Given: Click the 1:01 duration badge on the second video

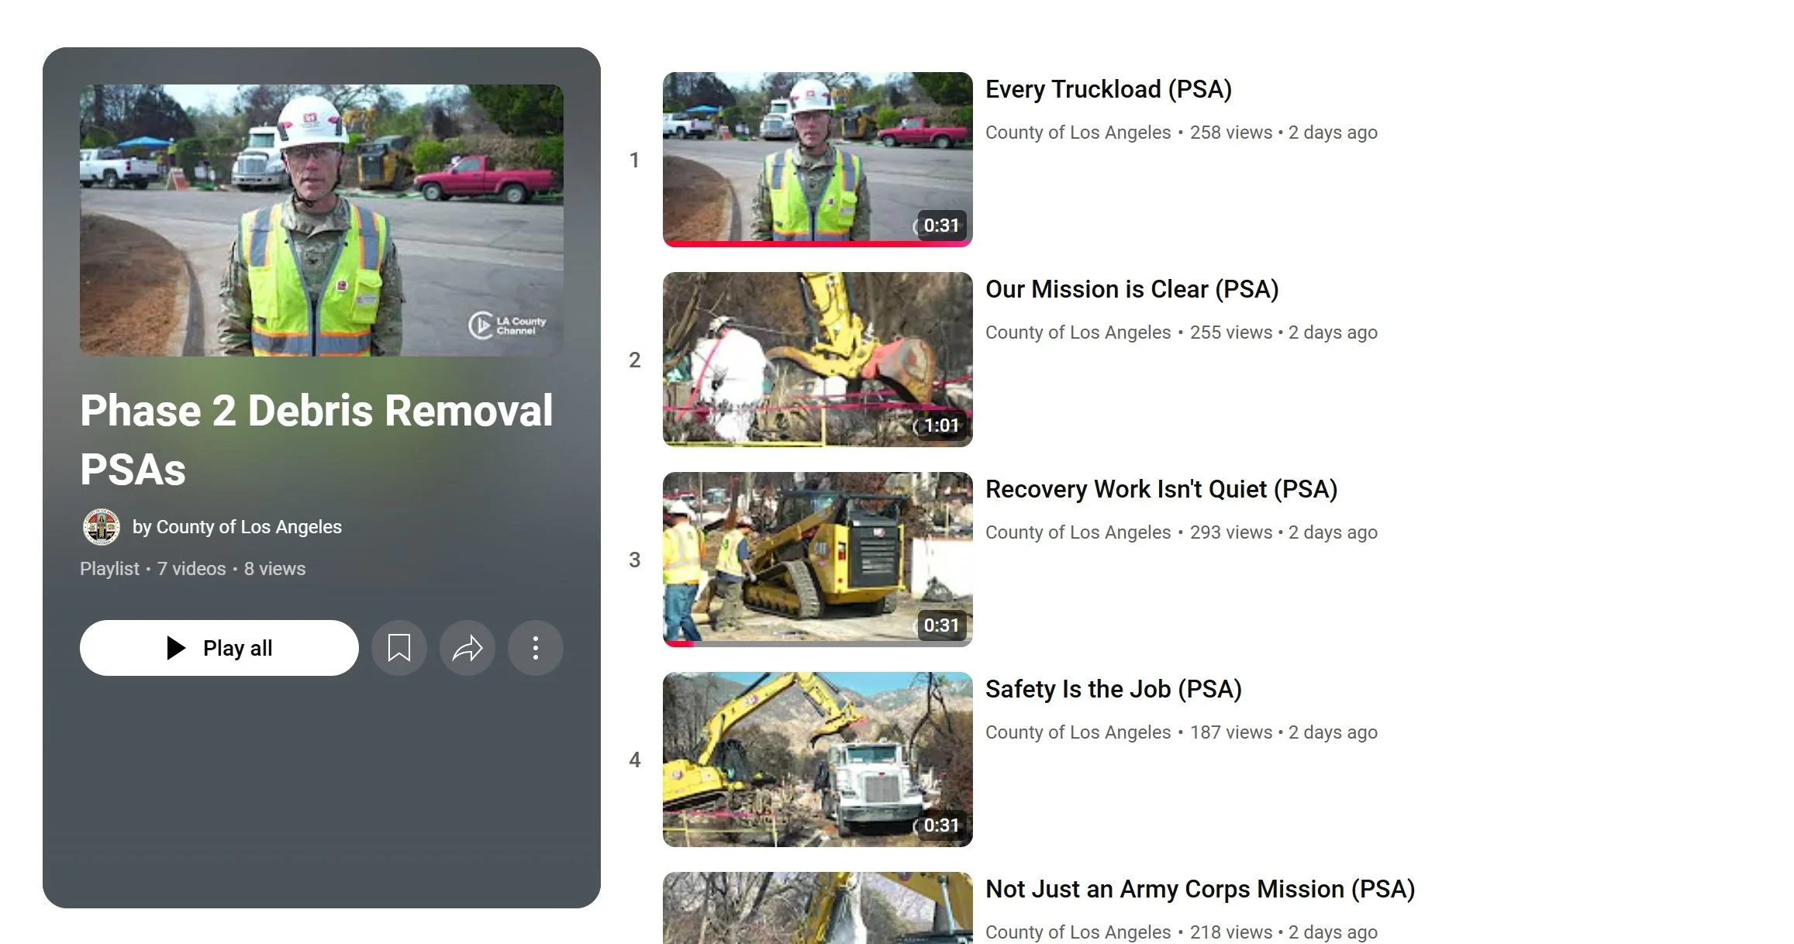Looking at the screenshot, I should (x=941, y=425).
